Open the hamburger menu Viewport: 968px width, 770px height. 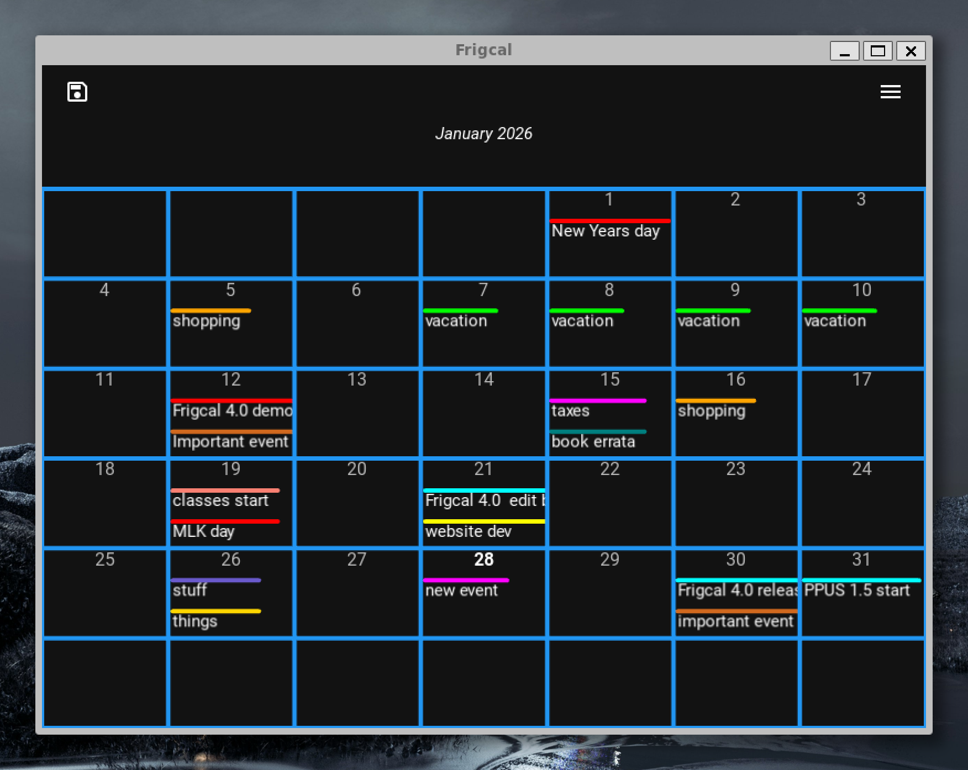[x=890, y=92]
